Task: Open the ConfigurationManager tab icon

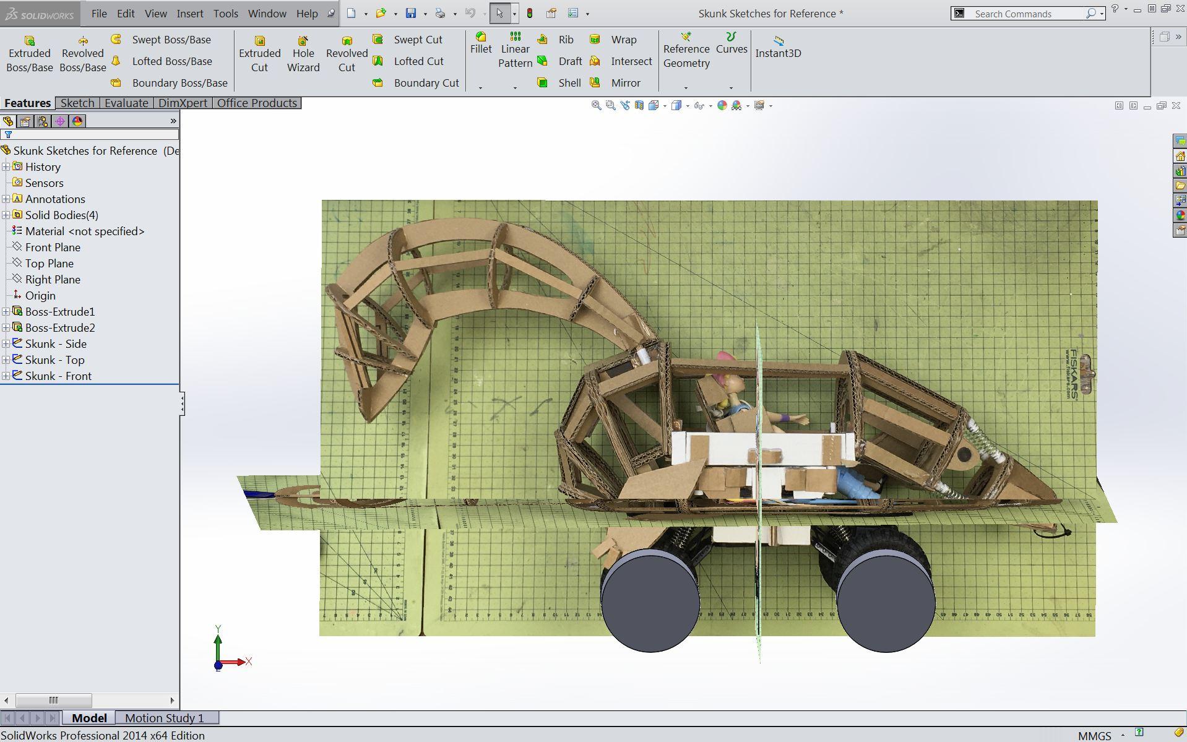Action: coord(43,121)
